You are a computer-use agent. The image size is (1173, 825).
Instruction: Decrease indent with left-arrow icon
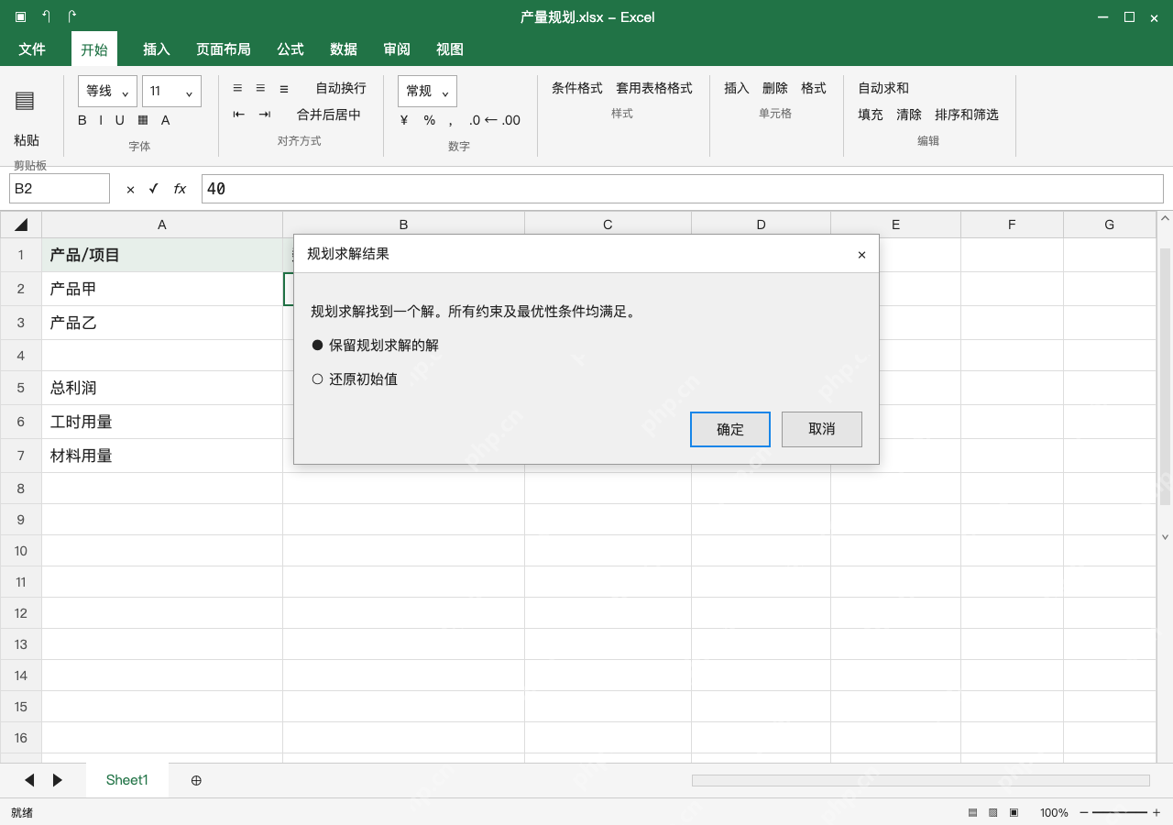pos(239,115)
